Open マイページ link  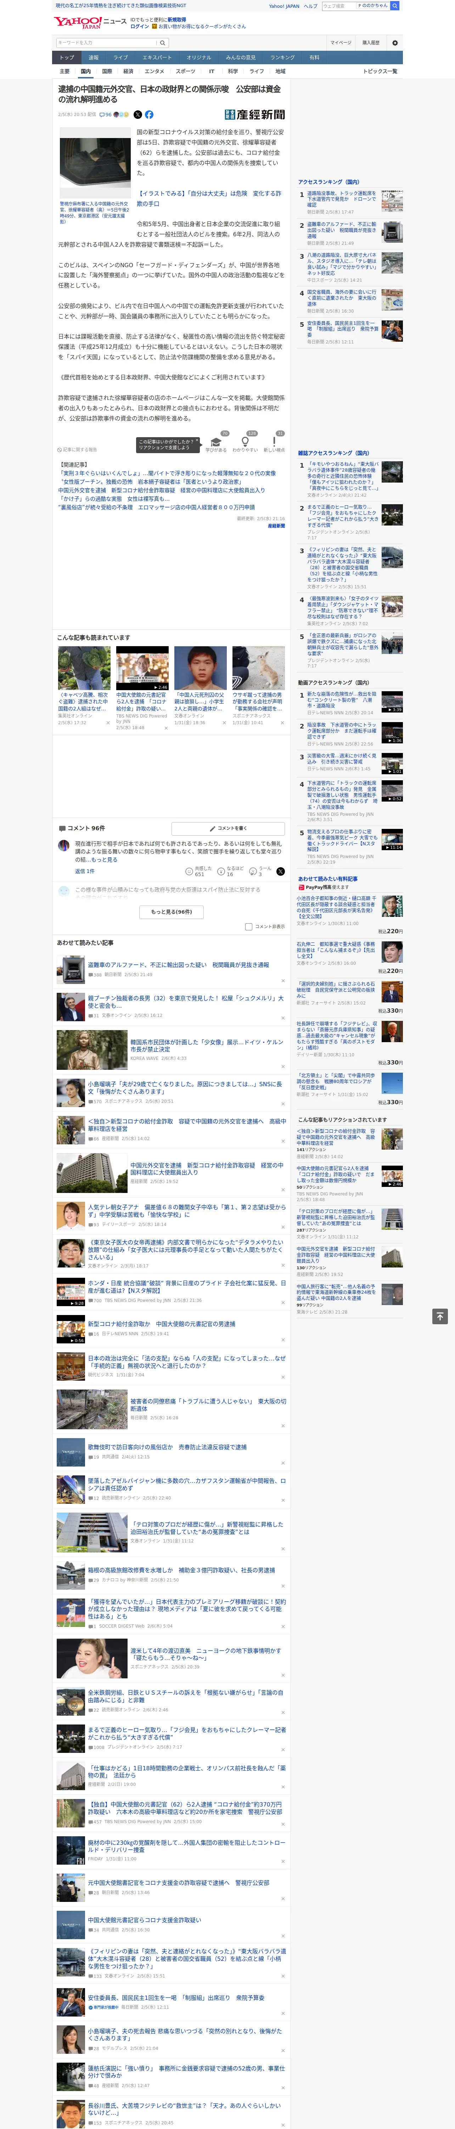pyautogui.click(x=341, y=43)
